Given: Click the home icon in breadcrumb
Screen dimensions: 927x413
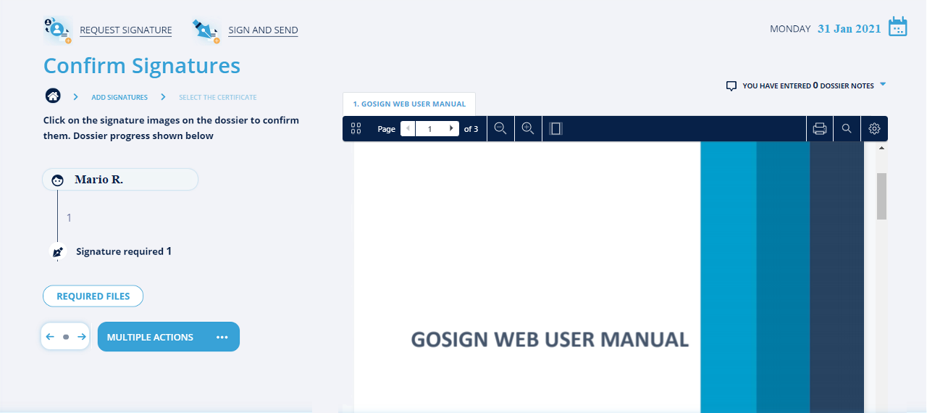Looking at the screenshot, I should pyautogui.click(x=52, y=96).
